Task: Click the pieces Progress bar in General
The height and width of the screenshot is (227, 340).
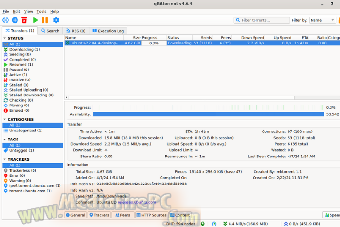Action: pyautogui.click(x=208, y=107)
